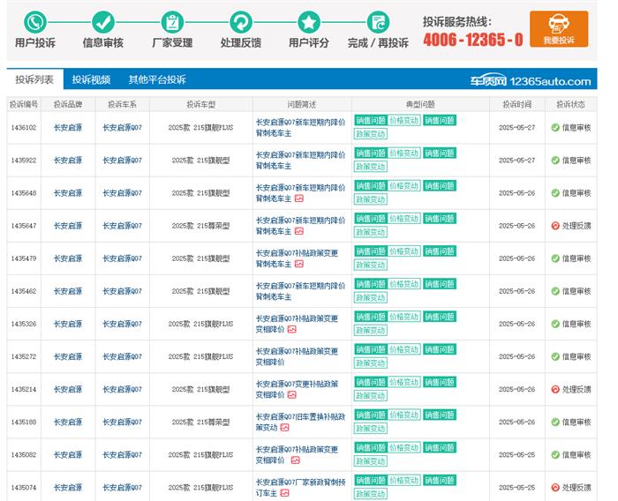This screenshot has width=618, height=501.
Task: Open image icon in complaint 1435648 row
Action: coord(299,198)
